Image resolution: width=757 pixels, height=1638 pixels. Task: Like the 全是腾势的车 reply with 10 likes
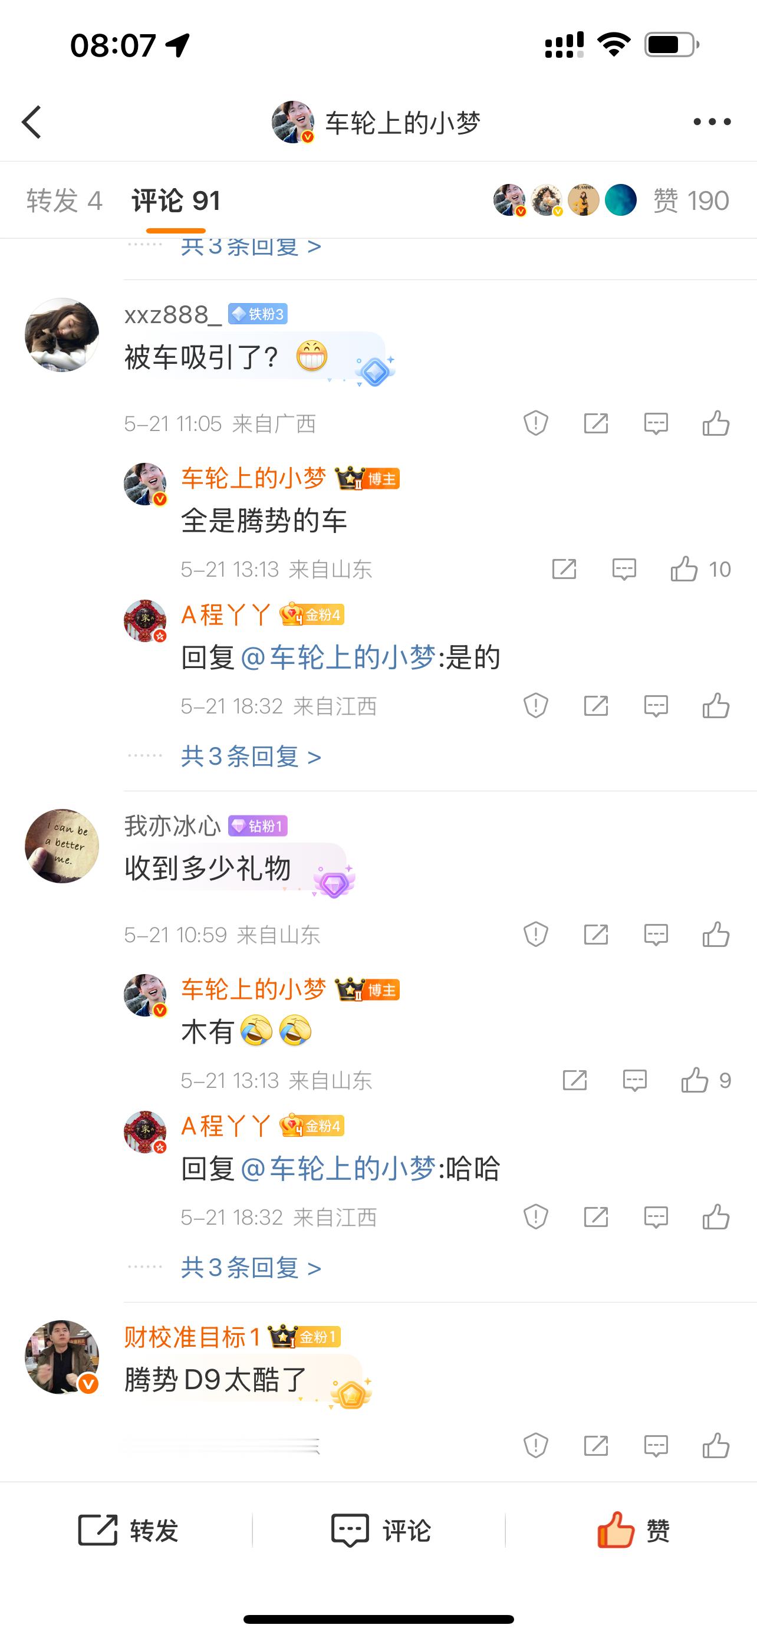pyautogui.click(x=700, y=569)
